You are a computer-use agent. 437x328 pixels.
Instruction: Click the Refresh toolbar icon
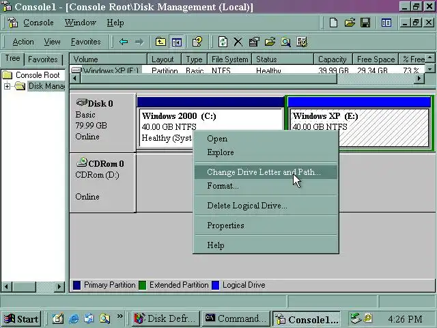(223, 42)
